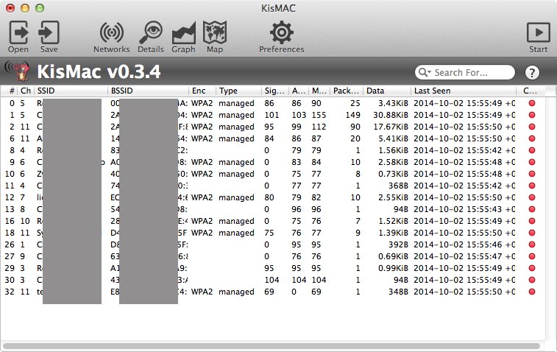Select data cell 0.69KiB
This screenshot has width=557, height=352.
tap(393, 256)
